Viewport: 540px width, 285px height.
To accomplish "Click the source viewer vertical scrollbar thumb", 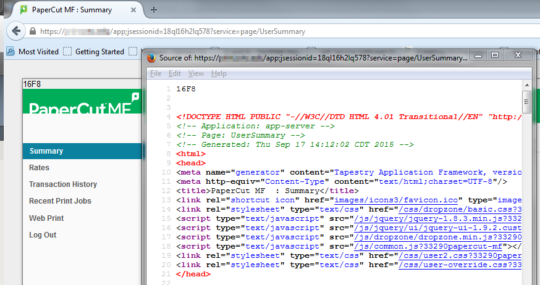I will (526, 102).
